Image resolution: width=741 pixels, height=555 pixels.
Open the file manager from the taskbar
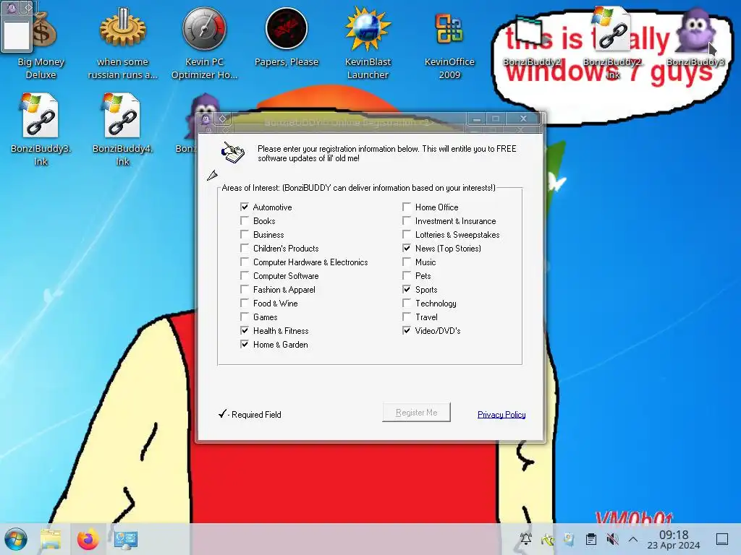(x=51, y=539)
